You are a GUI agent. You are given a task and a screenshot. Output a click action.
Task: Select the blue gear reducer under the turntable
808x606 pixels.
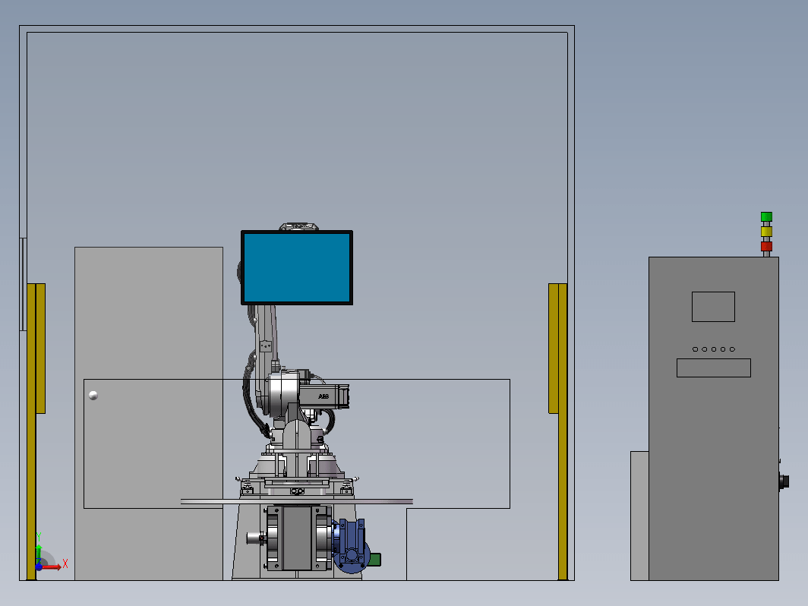[351, 546]
